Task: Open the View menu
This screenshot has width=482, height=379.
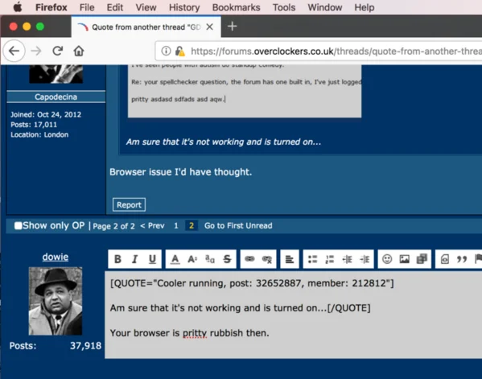Action: pyautogui.click(x=146, y=7)
